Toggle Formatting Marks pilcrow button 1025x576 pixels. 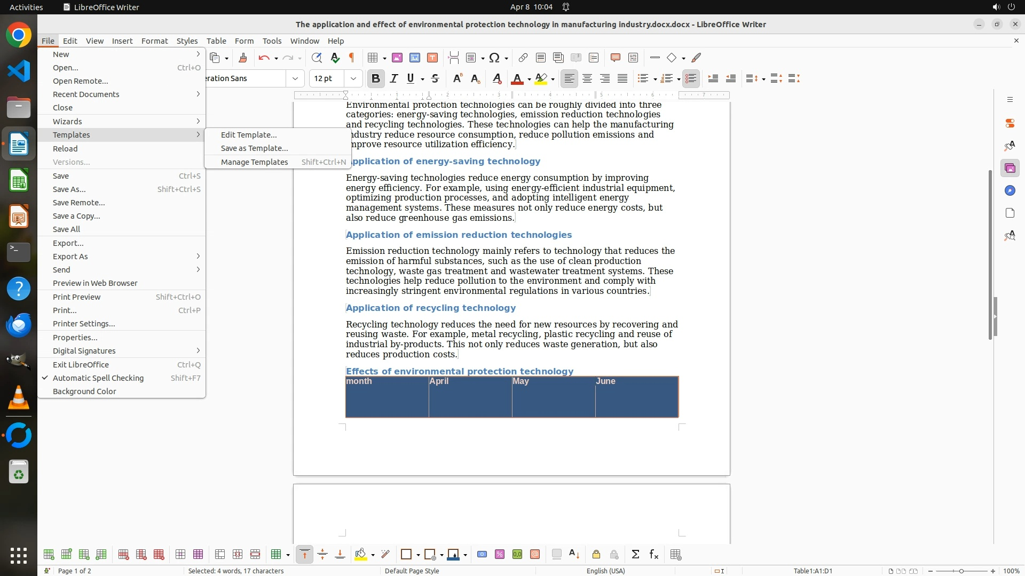352,58
